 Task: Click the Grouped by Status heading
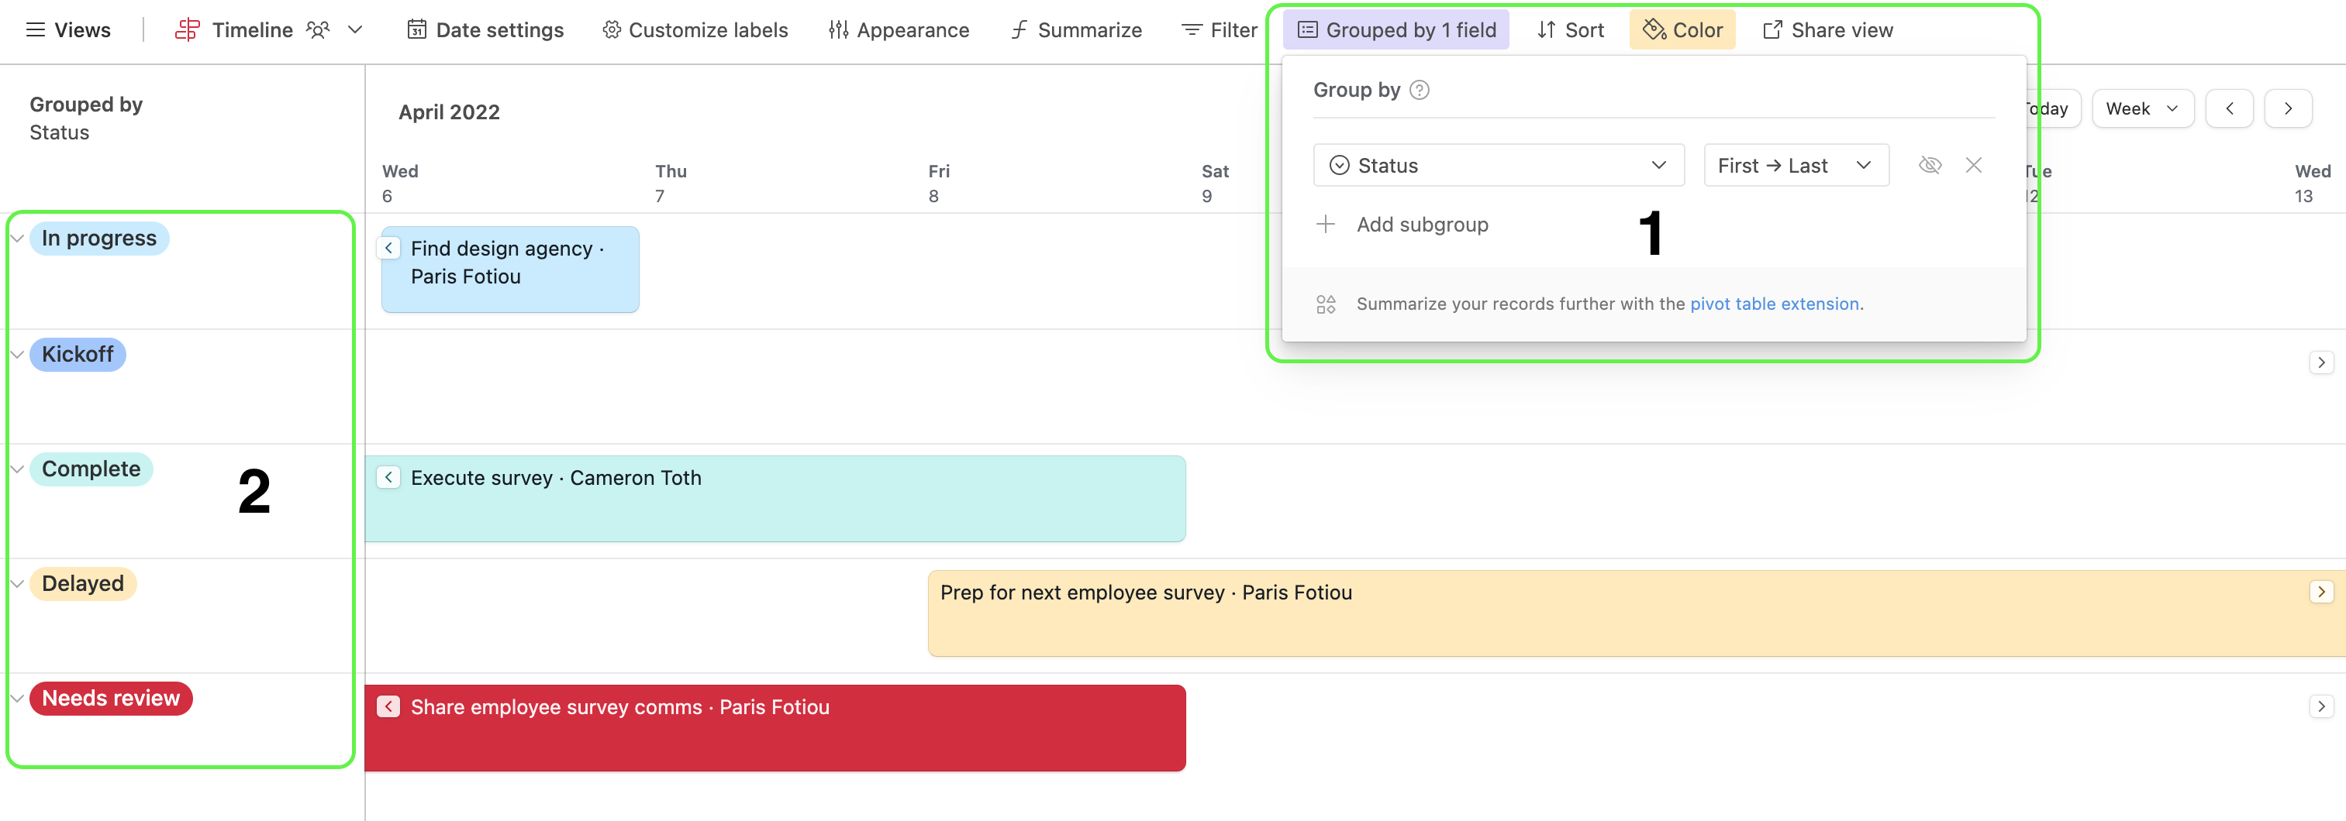(x=87, y=119)
